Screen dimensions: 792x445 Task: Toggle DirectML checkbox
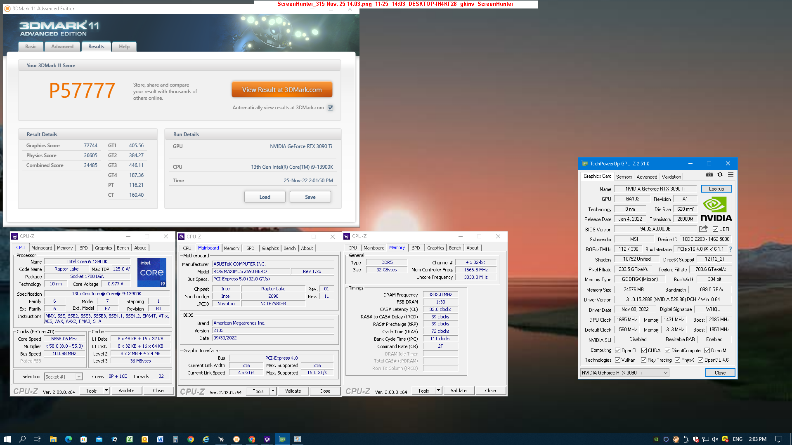(x=707, y=351)
